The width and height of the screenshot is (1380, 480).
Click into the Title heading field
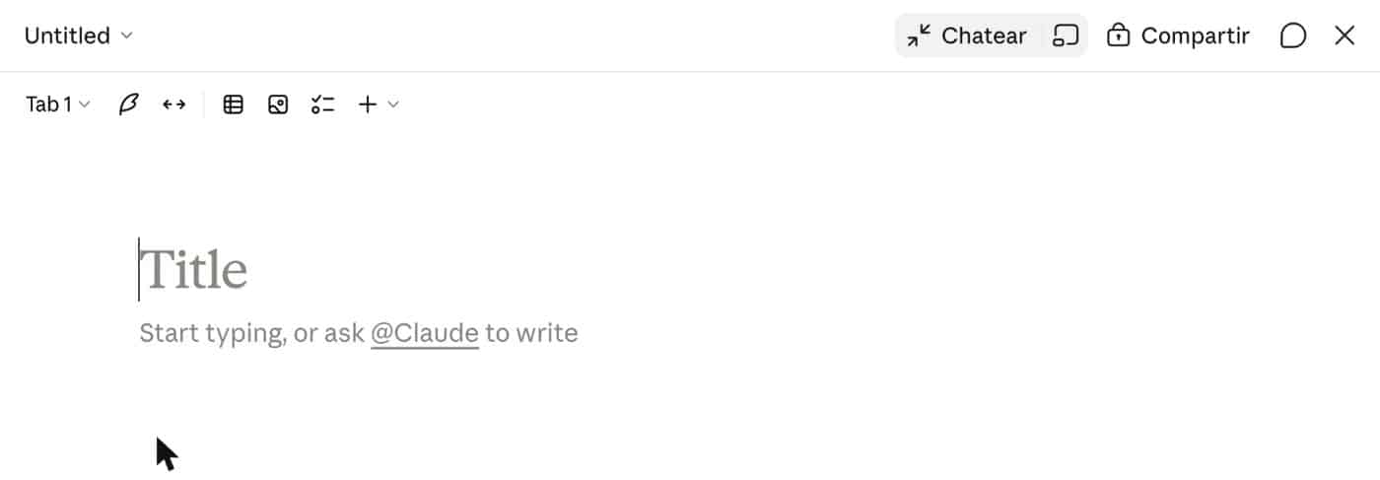(x=193, y=270)
